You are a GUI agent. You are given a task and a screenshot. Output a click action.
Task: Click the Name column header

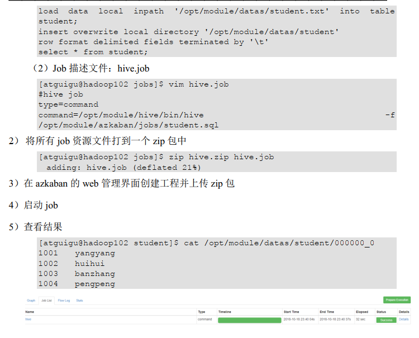tap(30, 312)
